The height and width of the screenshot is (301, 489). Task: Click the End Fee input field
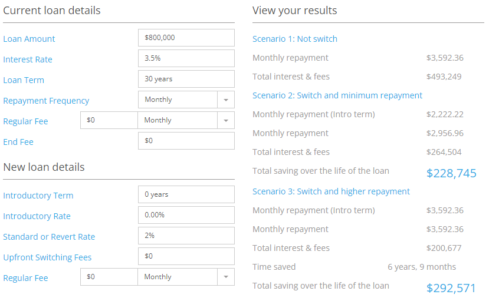(x=186, y=141)
